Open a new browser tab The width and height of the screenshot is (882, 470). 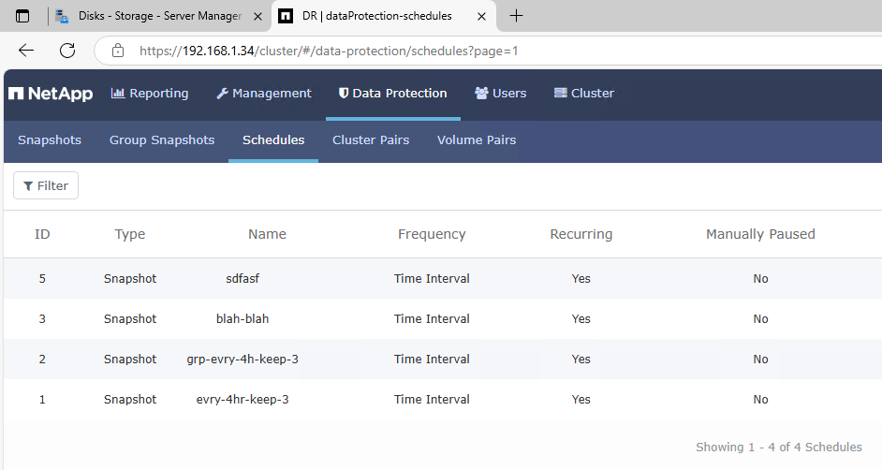[x=516, y=16]
